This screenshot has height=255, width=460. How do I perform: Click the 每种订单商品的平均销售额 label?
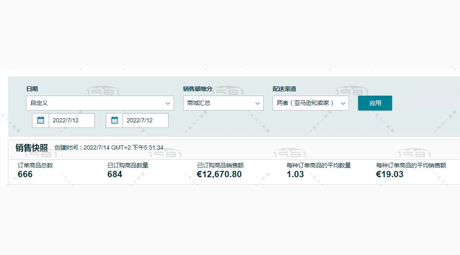tap(411, 165)
